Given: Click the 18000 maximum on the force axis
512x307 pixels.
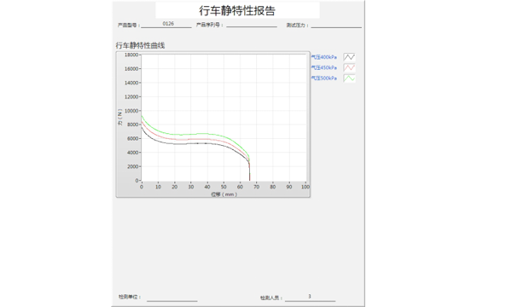Looking at the screenshot, I should pos(131,55).
